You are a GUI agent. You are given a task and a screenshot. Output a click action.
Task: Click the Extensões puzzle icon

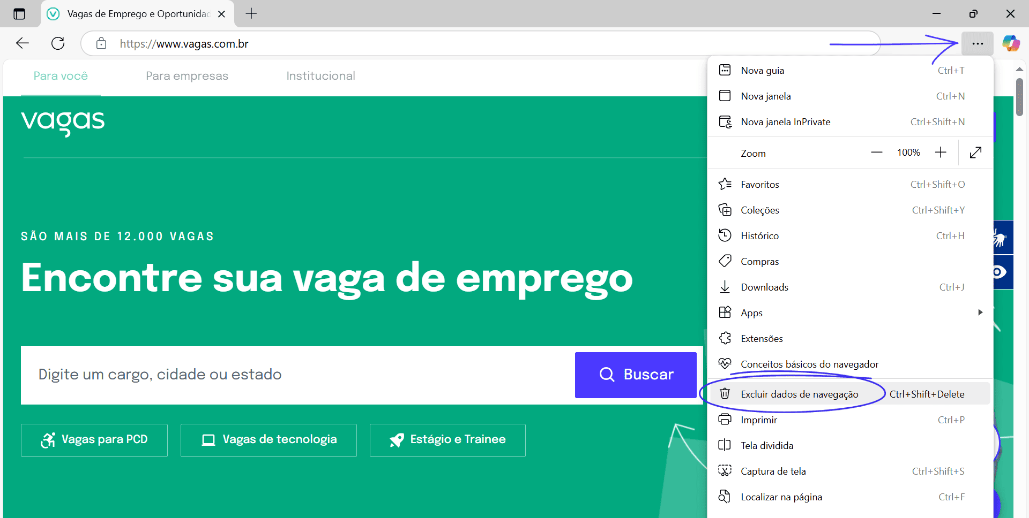tap(725, 338)
